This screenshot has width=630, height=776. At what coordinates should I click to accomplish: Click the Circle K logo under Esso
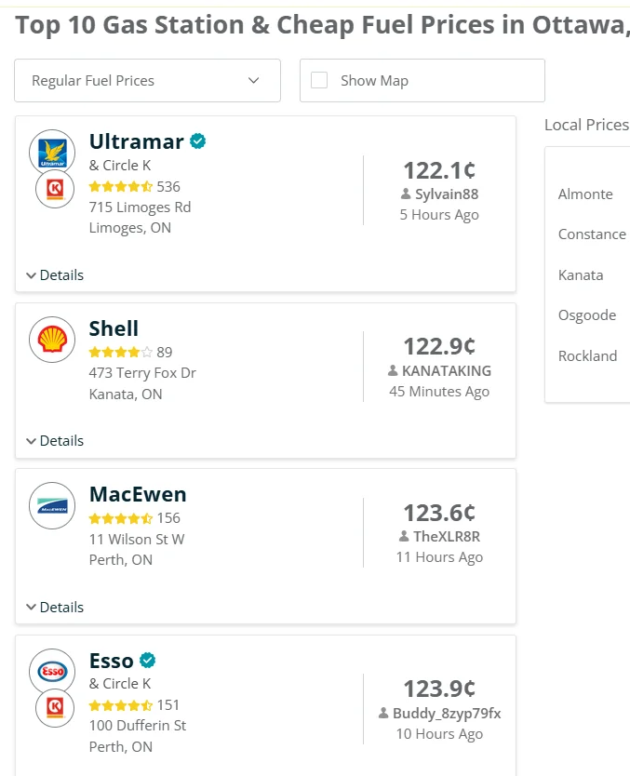pos(55,708)
